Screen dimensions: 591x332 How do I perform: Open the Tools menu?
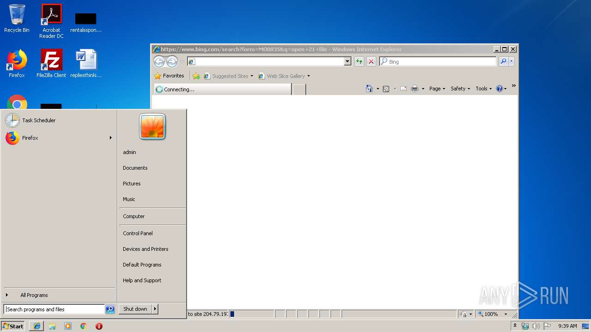pos(484,89)
